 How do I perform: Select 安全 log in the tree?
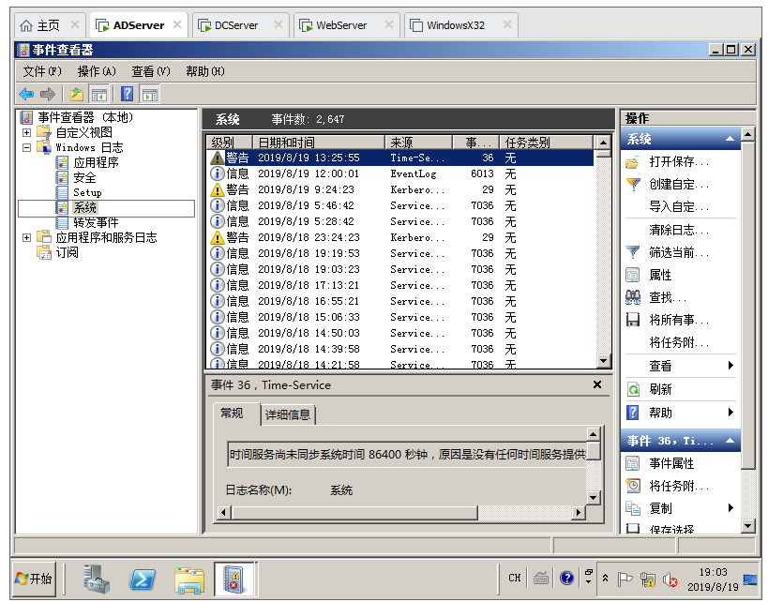pyautogui.click(x=84, y=178)
